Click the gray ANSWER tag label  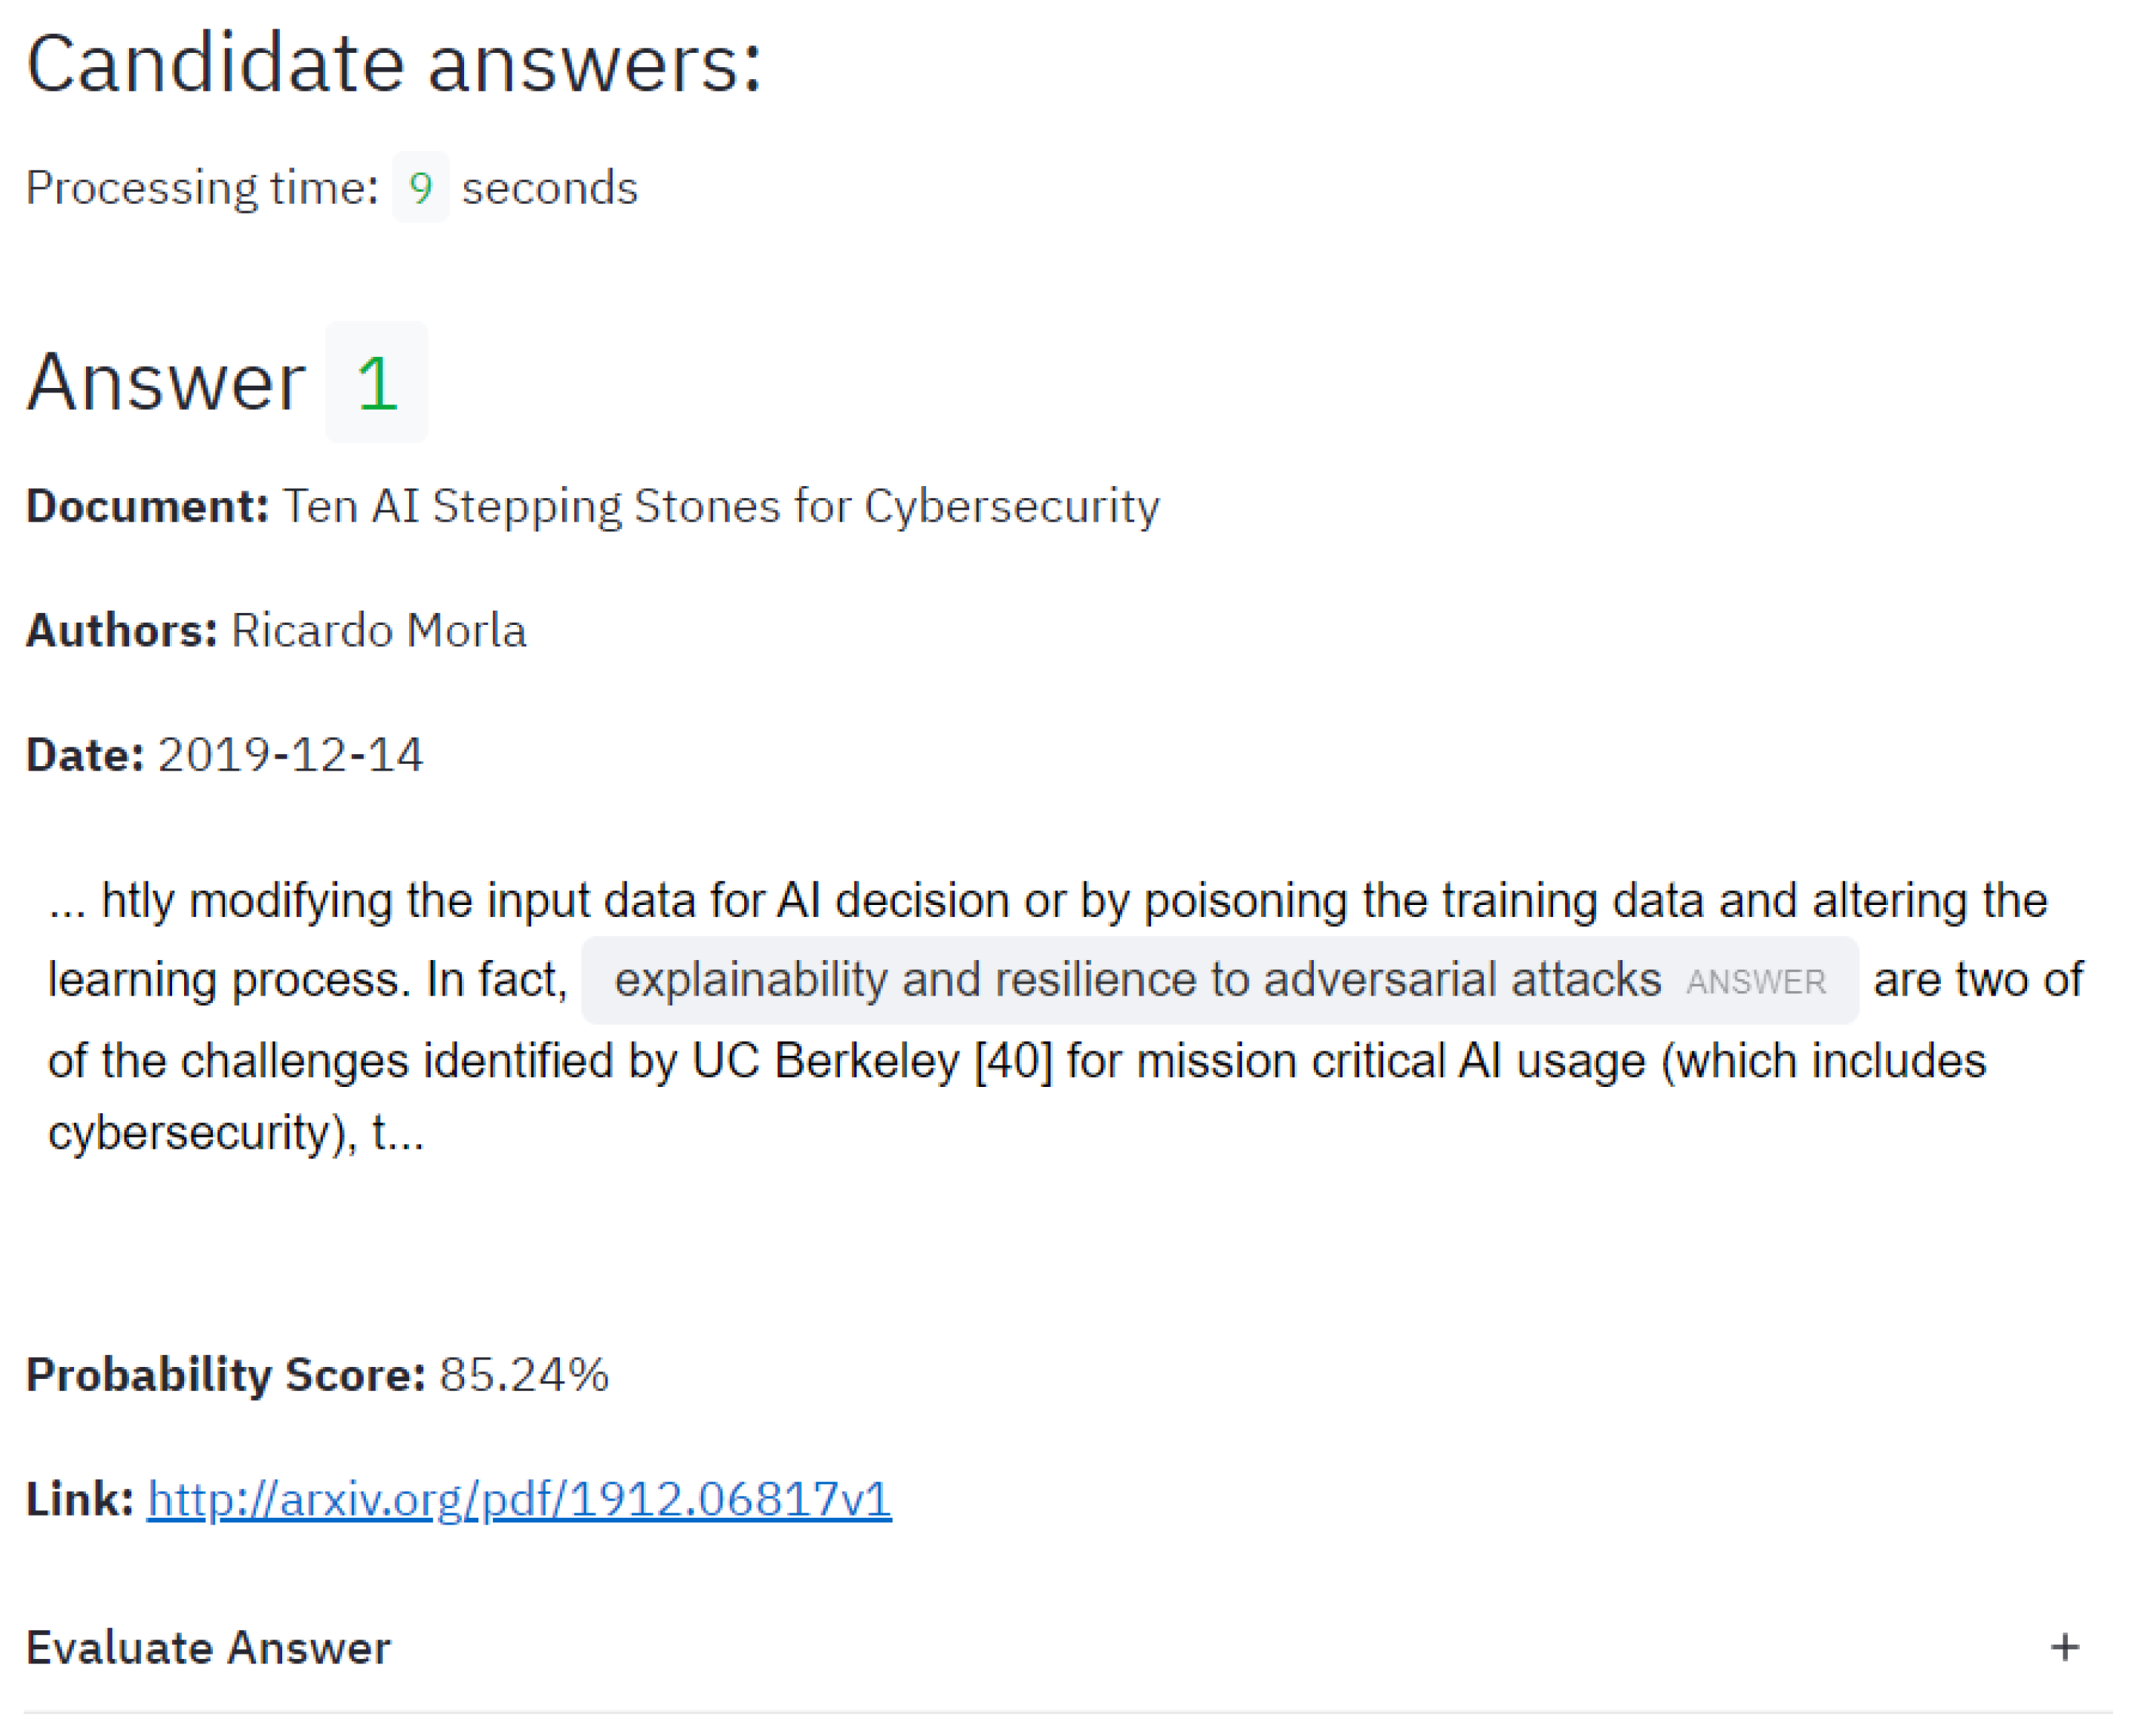pyautogui.click(x=1756, y=982)
